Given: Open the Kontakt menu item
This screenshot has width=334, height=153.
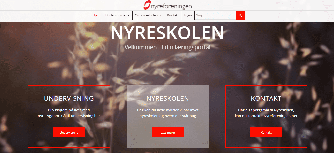Looking at the screenshot, I should pyautogui.click(x=173, y=15).
